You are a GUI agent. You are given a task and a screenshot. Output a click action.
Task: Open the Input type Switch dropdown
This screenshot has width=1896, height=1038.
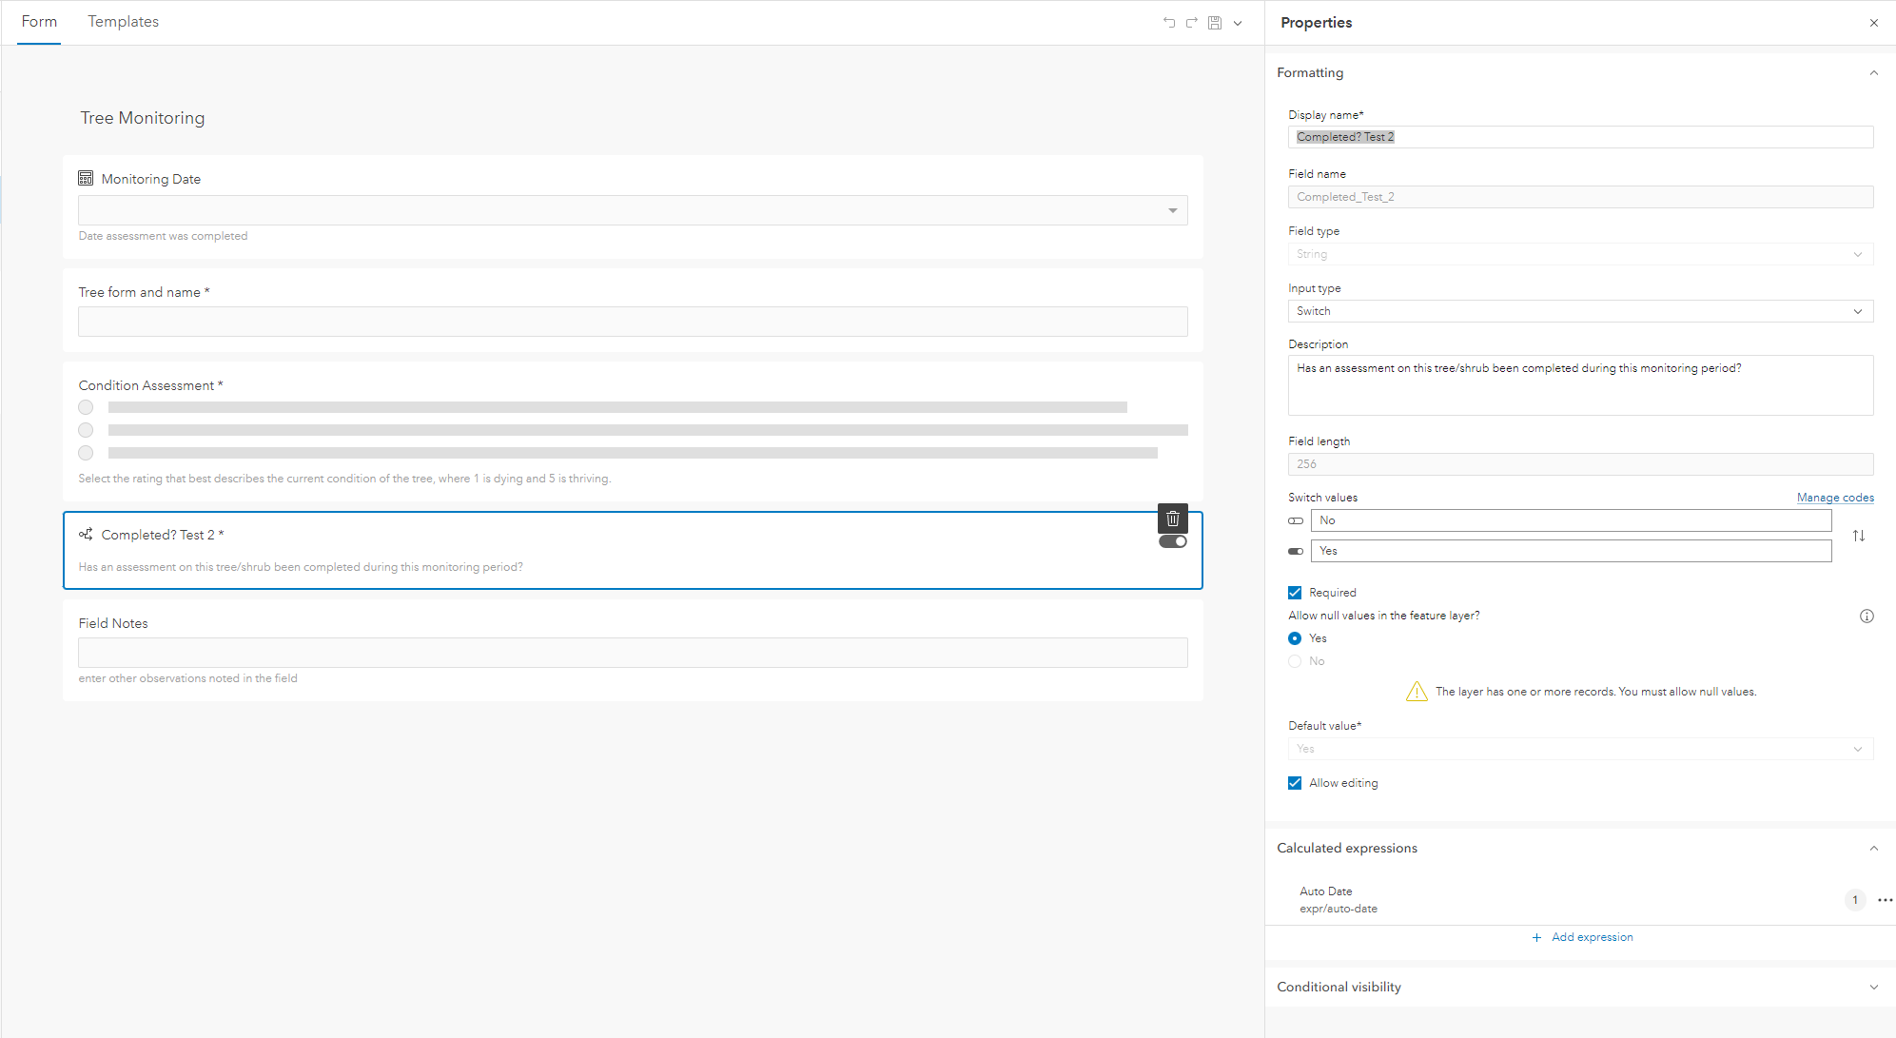[x=1579, y=311]
